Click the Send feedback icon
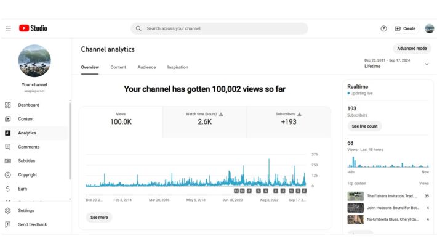 click(x=8, y=224)
